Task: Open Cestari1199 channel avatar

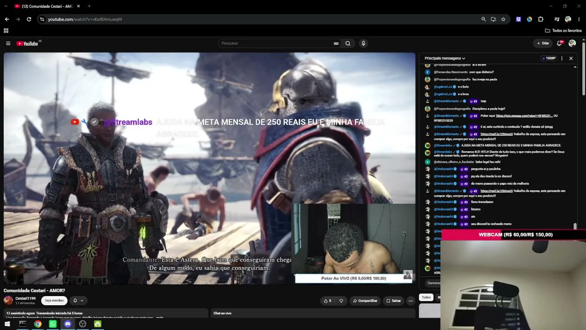Action: [x=8, y=300]
